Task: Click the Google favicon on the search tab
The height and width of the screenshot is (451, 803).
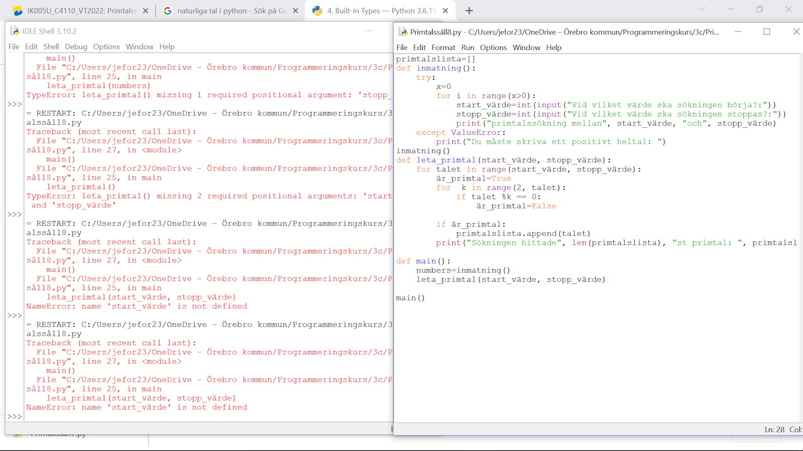Action: click(x=167, y=10)
